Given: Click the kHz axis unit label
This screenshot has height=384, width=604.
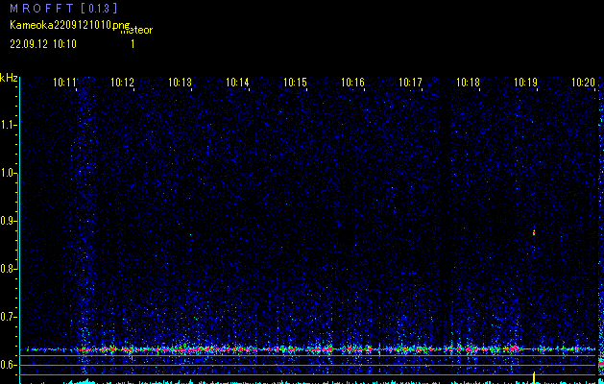Looking at the screenshot, I should [9, 78].
